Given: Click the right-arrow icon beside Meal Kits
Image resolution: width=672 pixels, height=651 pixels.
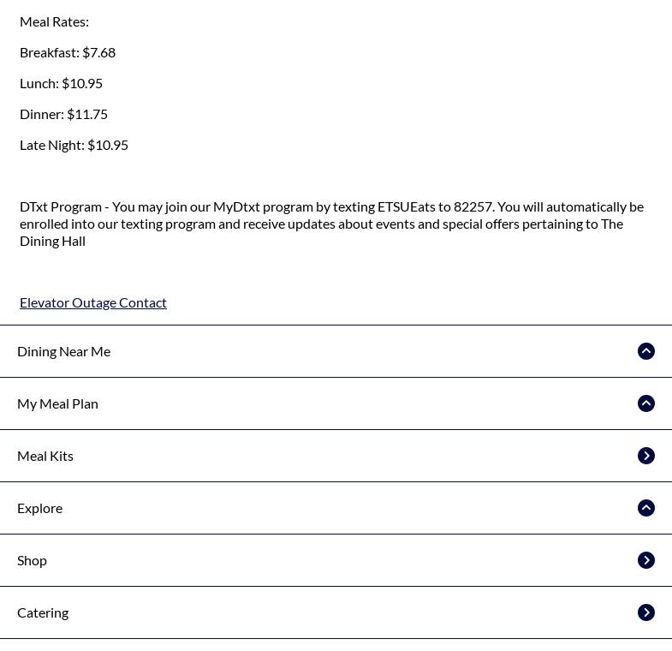Looking at the screenshot, I should tap(646, 456).
